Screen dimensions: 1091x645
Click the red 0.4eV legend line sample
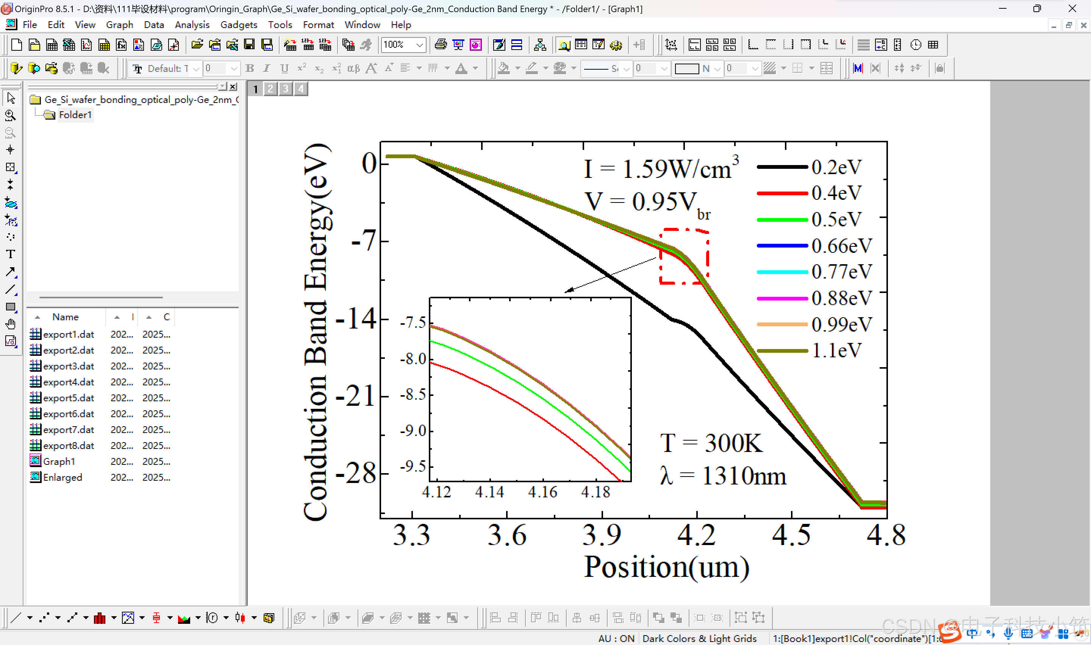tap(782, 193)
